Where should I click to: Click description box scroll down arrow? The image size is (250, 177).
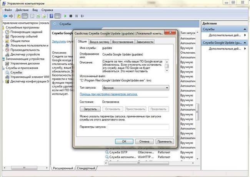point(167,70)
